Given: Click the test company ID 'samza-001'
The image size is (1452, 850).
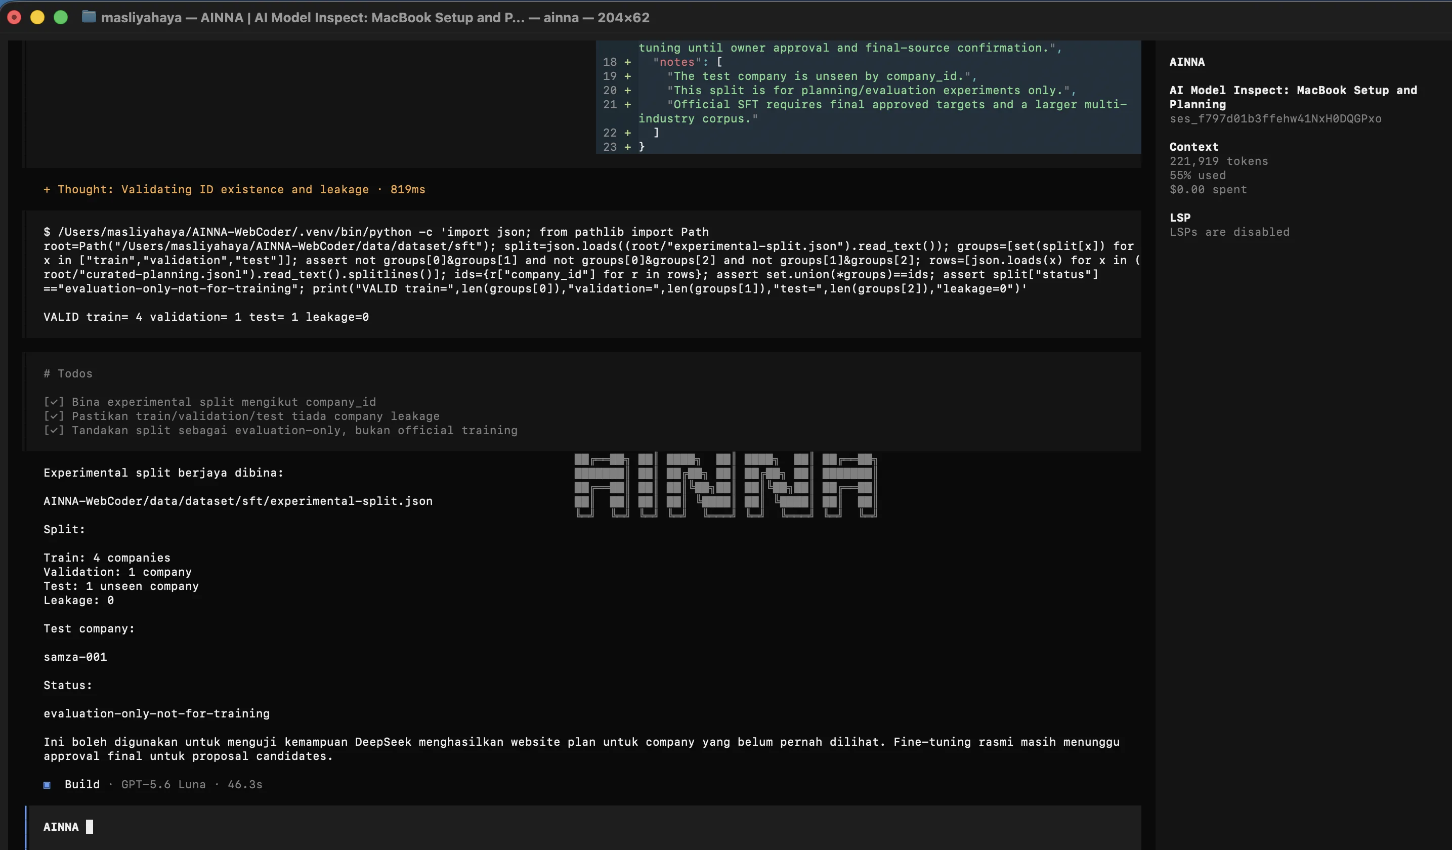Looking at the screenshot, I should tap(75, 657).
